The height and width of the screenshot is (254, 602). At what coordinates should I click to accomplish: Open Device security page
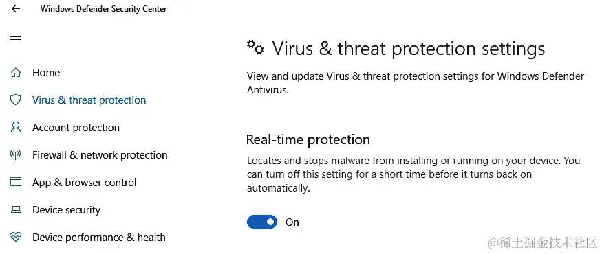coord(67,210)
